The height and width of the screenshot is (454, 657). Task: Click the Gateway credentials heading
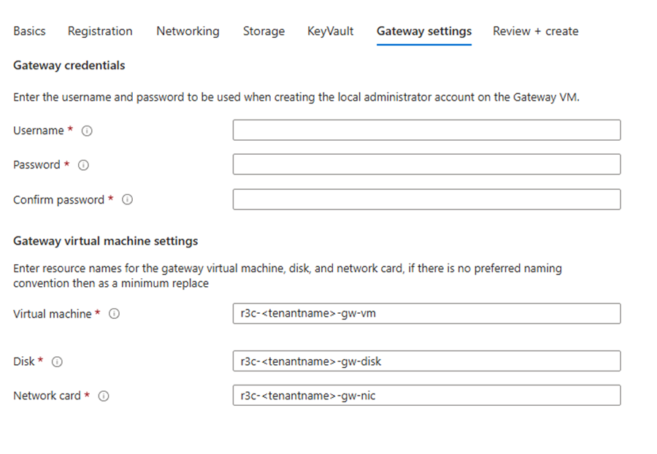pos(69,66)
